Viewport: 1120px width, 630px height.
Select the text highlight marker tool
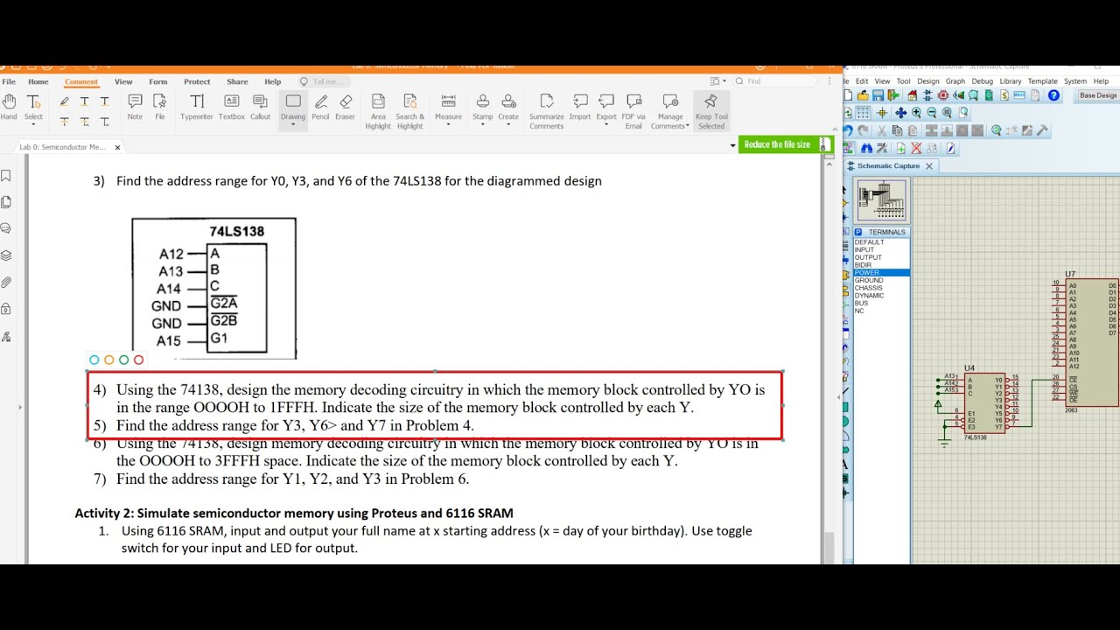[x=64, y=101]
